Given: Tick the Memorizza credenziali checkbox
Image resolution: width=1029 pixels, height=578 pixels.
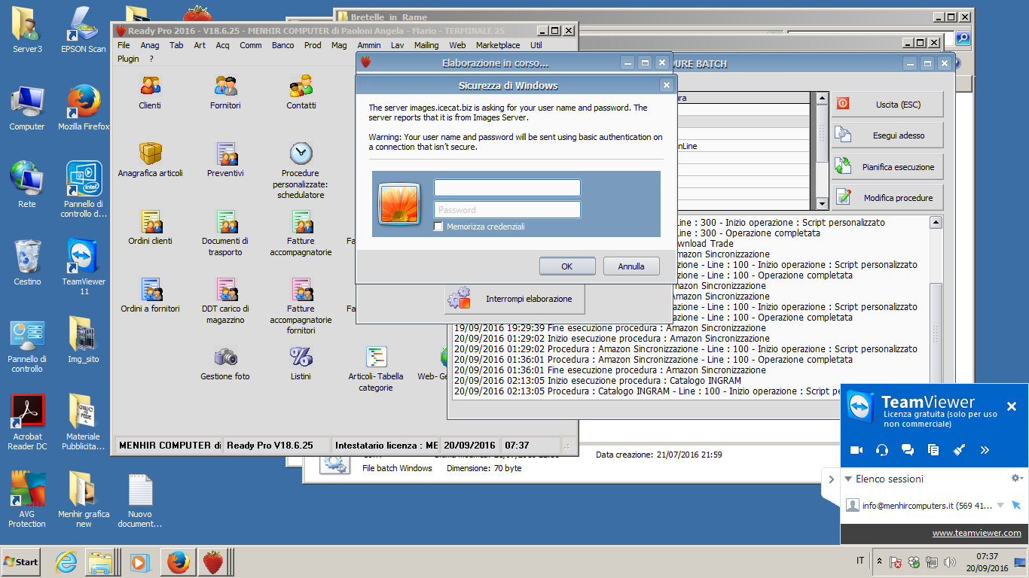Looking at the screenshot, I should (438, 227).
